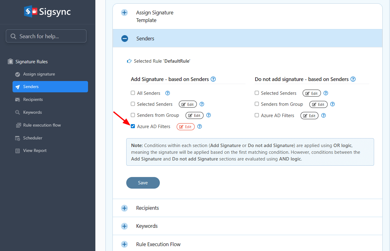Viewport: 390px width, 251px height.
Task: Click the Sigsync logo icon
Action: (31, 12)
